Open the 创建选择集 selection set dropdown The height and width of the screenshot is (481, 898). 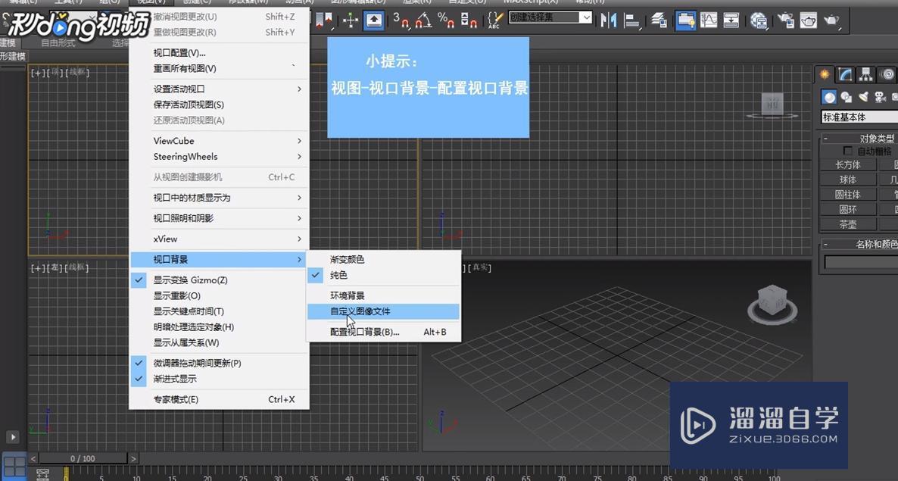tap(550, 17)
